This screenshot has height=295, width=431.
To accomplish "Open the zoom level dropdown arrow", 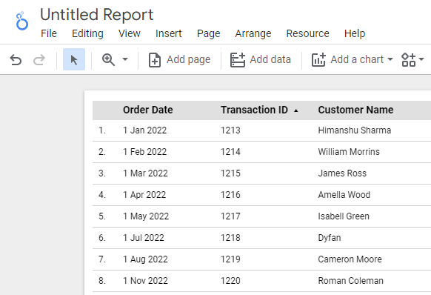I will tap(125, 59).
